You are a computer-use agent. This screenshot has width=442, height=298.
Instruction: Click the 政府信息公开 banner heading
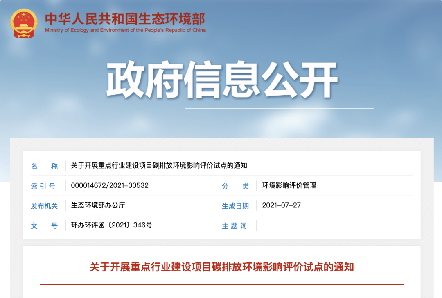click(222, 80)
